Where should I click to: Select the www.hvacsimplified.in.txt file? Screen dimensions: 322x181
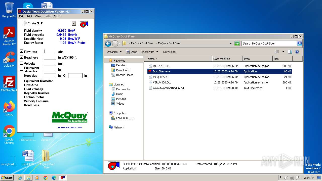[x=219, y=88]
